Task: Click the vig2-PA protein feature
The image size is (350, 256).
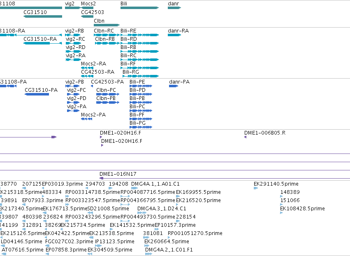Action: pyautogui.click(x=73, y=111)
